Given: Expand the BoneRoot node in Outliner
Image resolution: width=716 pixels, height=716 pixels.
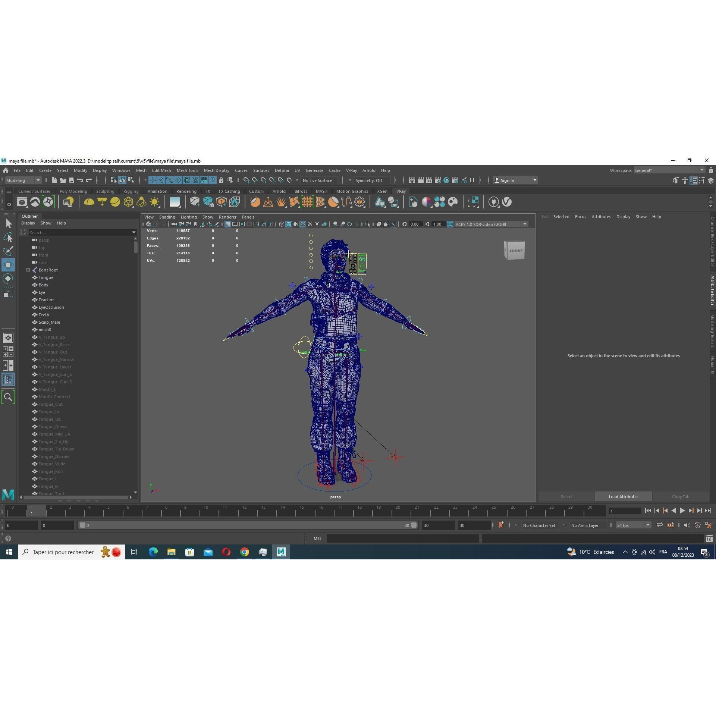Looking at the screenshot, I should click(x=28, y=270).
